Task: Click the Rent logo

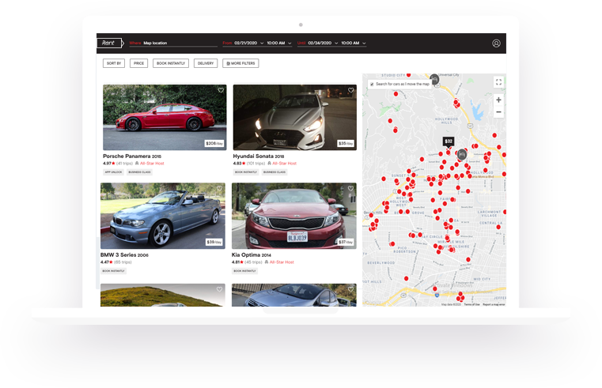Action: tap(108, 43)
